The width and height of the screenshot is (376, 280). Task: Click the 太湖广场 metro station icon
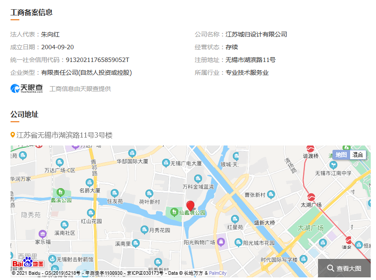point(311,197)
